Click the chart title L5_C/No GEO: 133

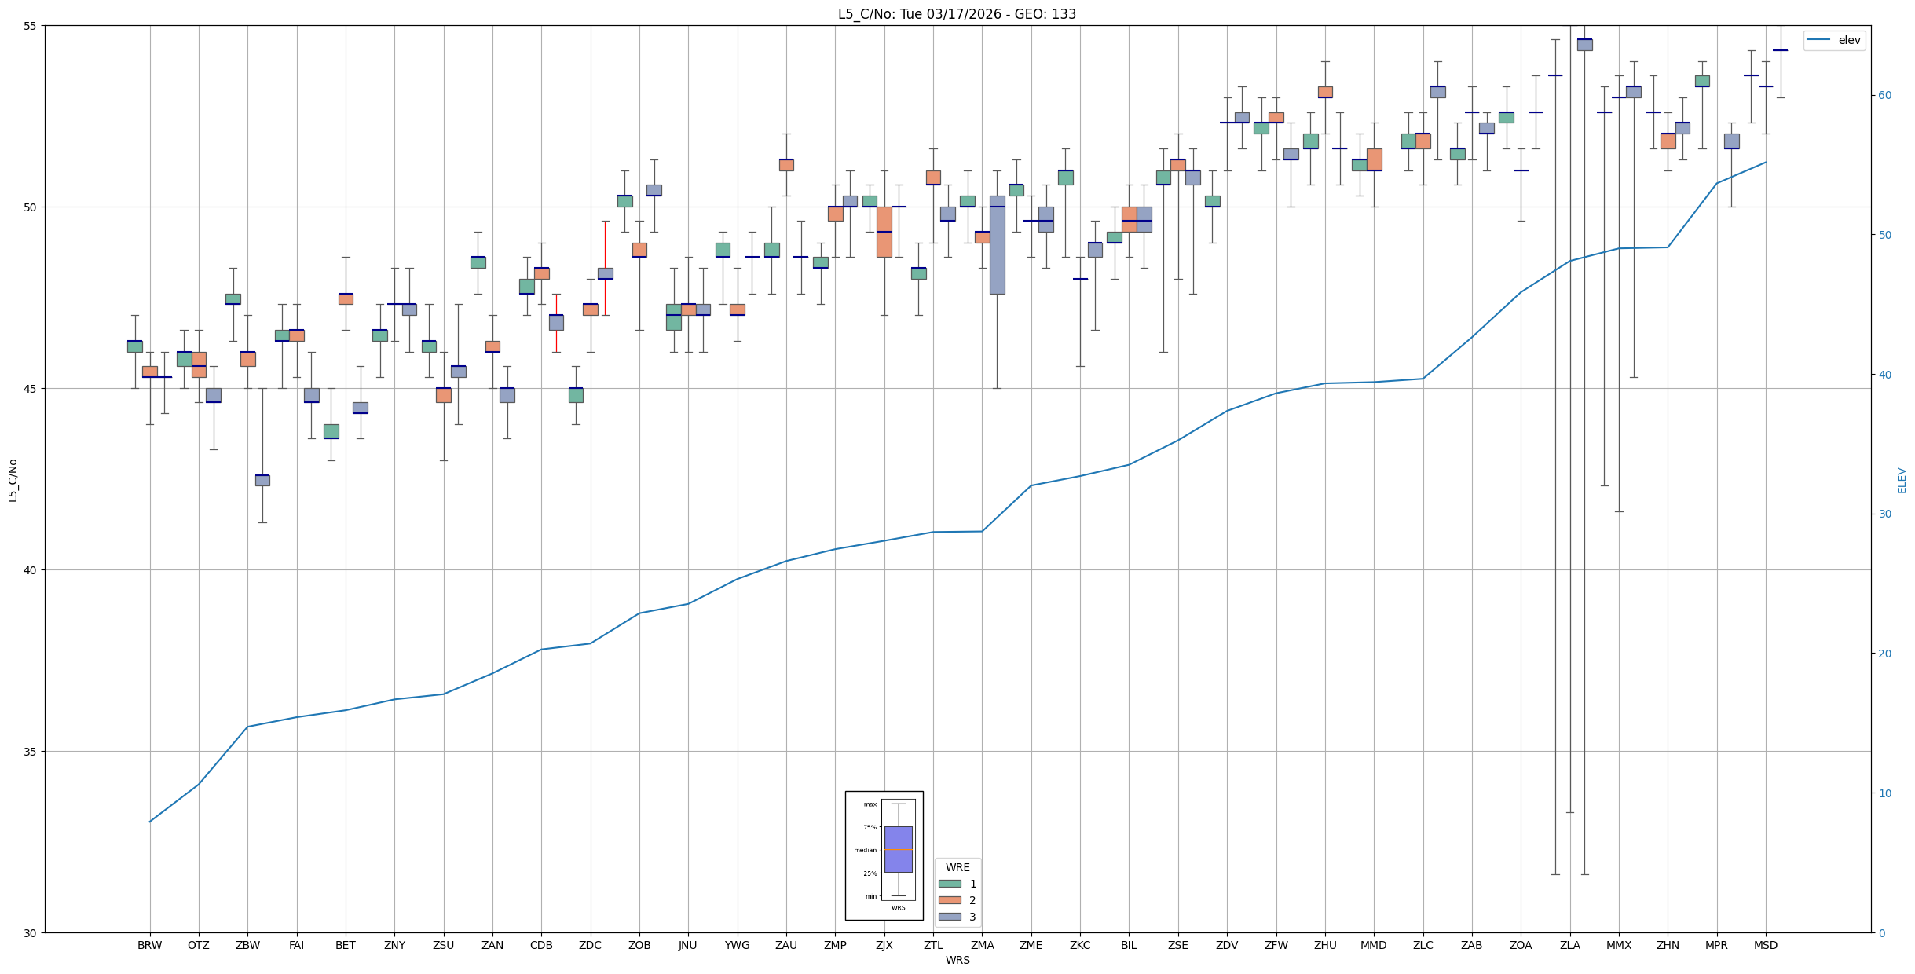click(957, 14)
